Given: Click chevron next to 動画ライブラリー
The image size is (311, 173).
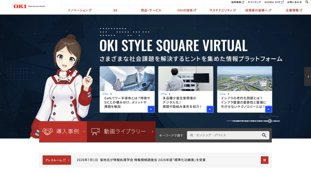Looking at the screenshot, I should [152, 131].
